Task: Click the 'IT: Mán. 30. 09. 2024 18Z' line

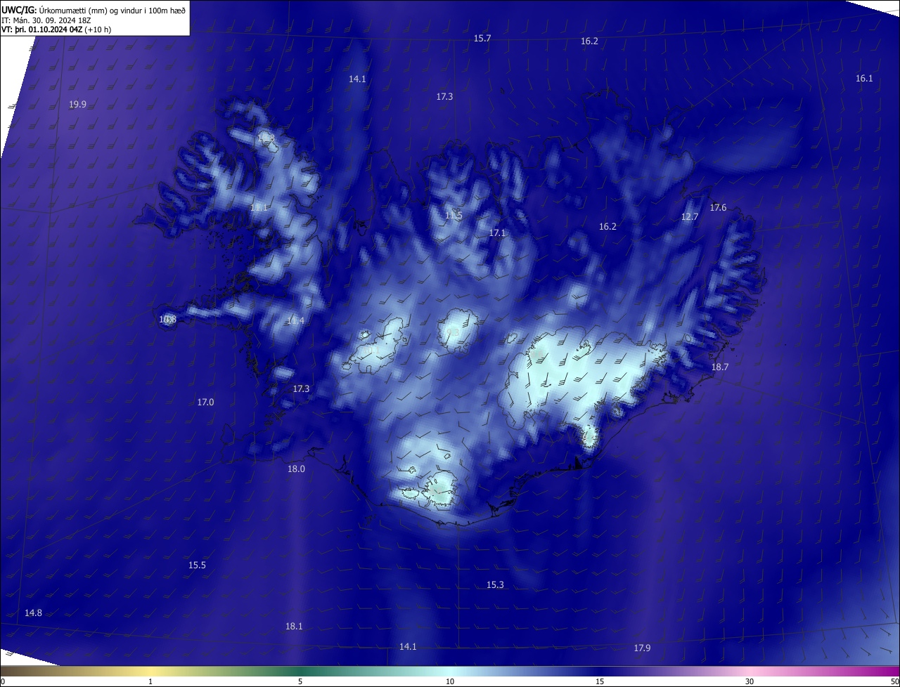Action: click(x=46, y=20)
